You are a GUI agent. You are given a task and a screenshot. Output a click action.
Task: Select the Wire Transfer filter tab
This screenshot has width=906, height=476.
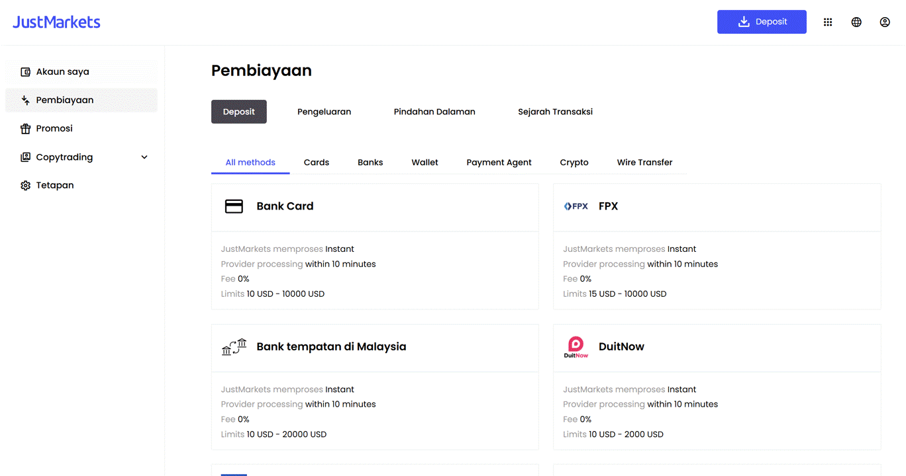tap(644, 163)
